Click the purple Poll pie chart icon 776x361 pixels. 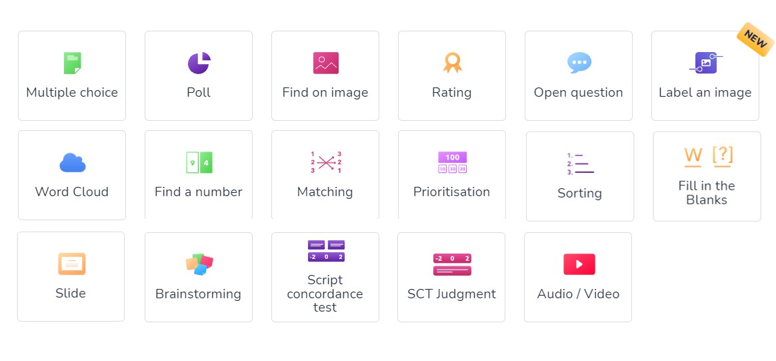click(x=199, y=63)
